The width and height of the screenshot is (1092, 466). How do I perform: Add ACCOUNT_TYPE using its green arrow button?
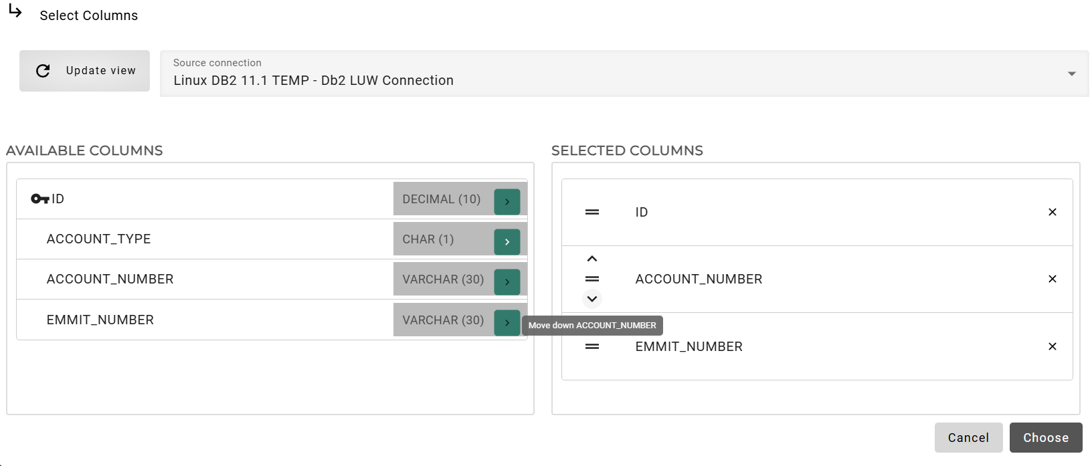coord(507,241)
